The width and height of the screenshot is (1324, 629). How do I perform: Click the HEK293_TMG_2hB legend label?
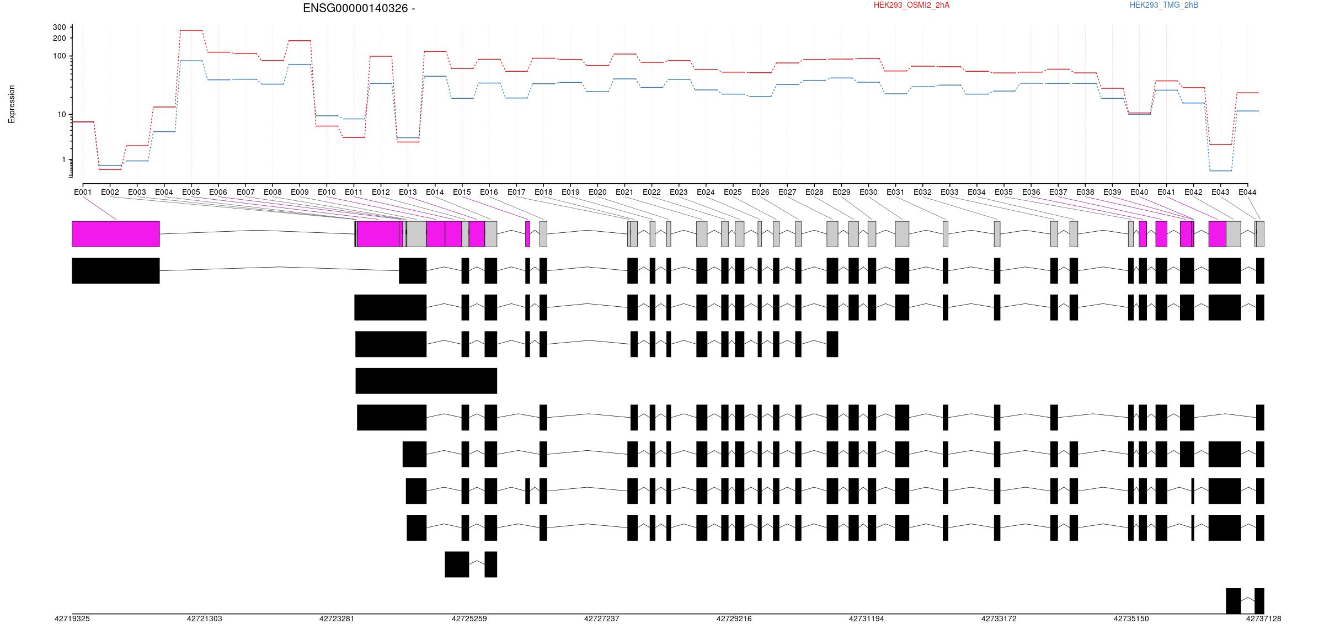(1164, 5)
